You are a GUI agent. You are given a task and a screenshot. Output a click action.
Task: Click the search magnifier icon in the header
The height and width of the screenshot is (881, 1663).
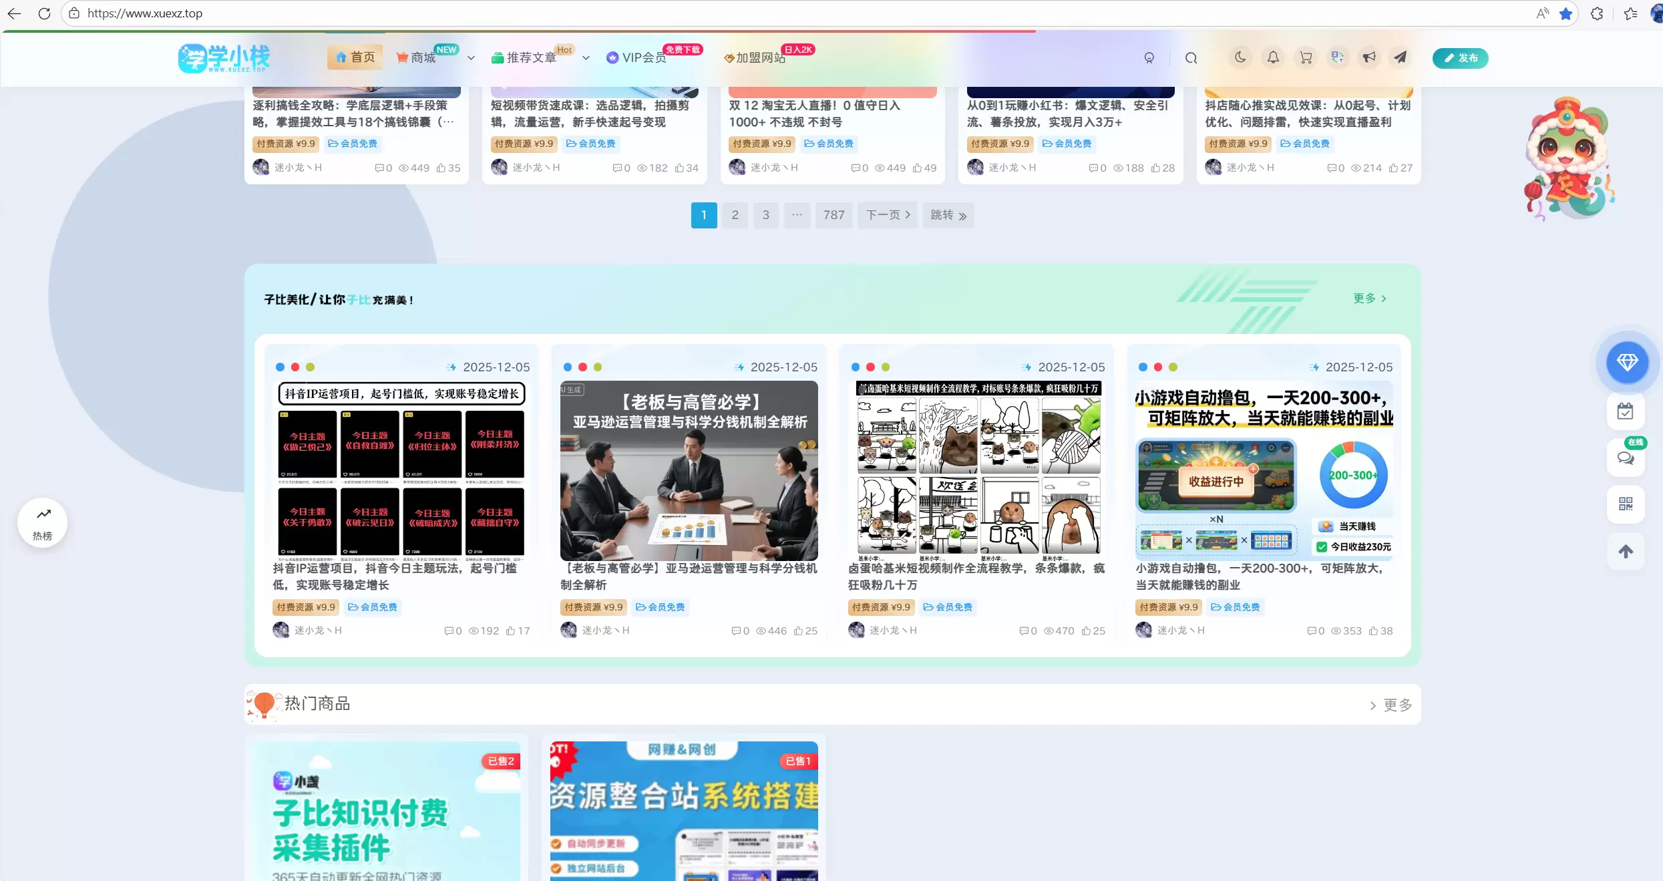coord(1191,58)
